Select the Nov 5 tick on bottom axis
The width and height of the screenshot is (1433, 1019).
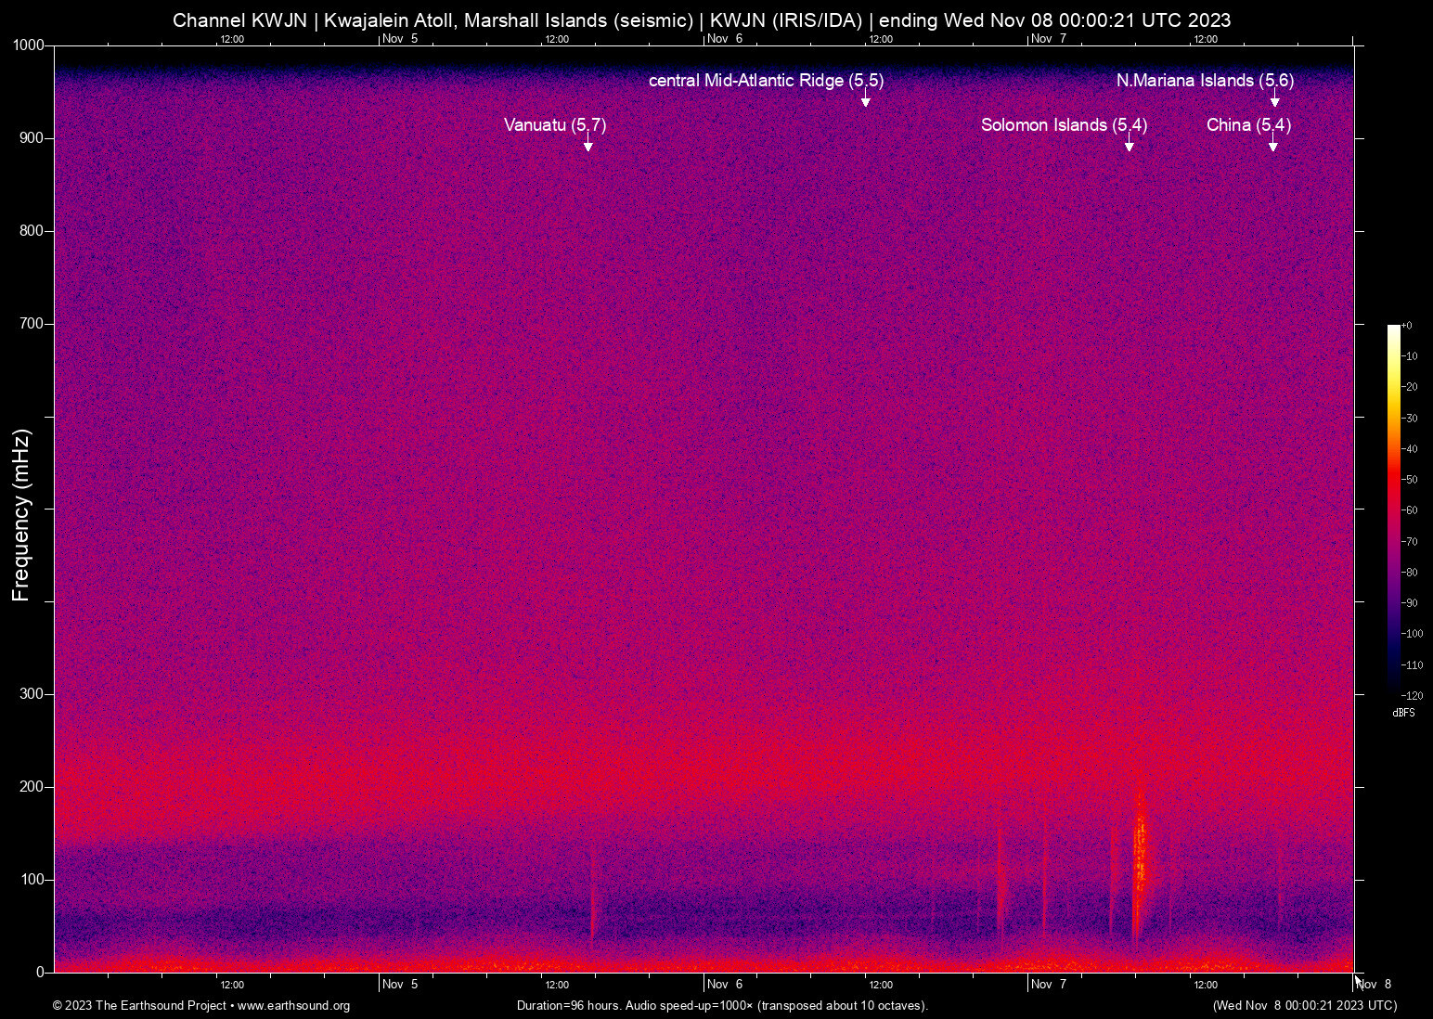point(401,985)
